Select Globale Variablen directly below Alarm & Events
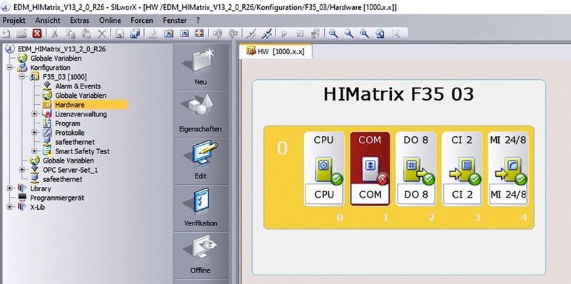The image size is (571, 284). click(x=81, y=96)
